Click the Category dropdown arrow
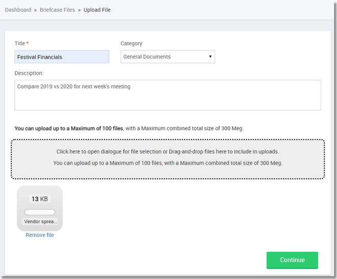The image size is (337, 279). click(x=210, y=57)
